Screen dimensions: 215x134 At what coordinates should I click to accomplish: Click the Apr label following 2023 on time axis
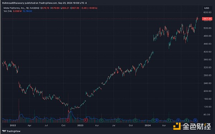coord(97,125)
